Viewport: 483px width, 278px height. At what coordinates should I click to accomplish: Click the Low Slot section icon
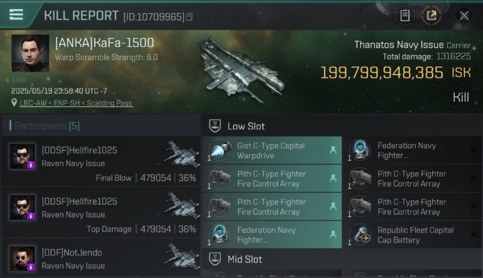coord(215,126)
